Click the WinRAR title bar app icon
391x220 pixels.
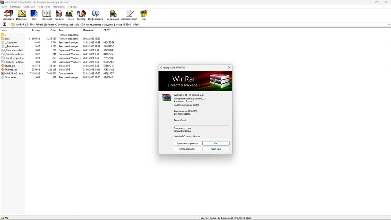pos(2,2)
